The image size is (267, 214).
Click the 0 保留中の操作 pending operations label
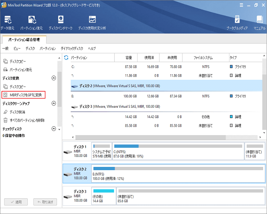click(x=14, y=136)
